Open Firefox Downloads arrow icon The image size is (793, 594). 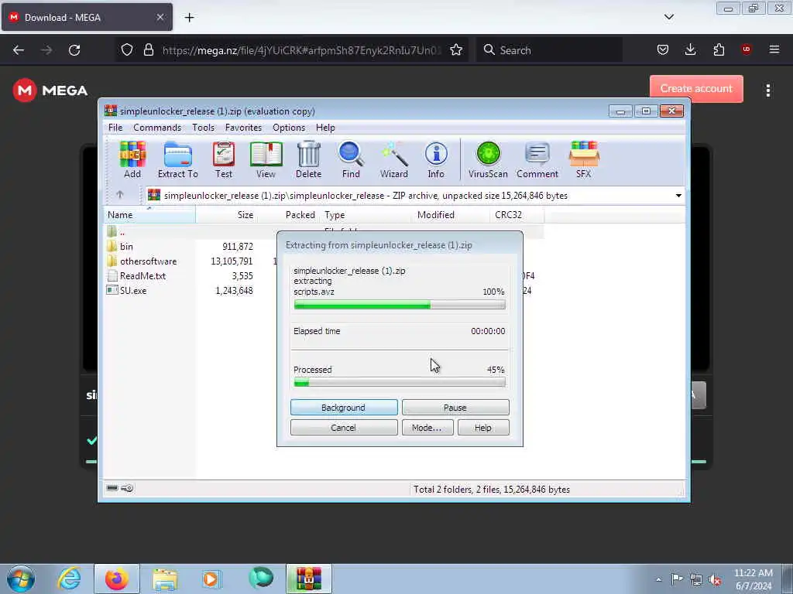pos(690,49)
